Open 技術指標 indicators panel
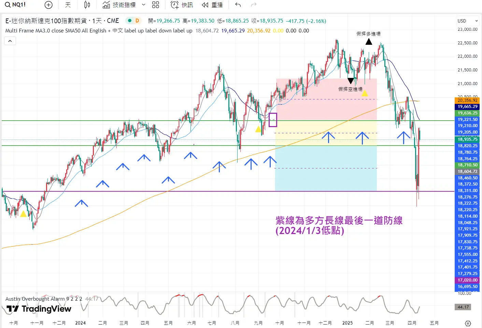This screenshot has width=482, height=328. point(119,5)
